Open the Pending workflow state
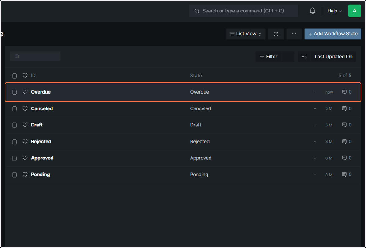The height and width of the screenshot is (248, 366). [41, 175]
